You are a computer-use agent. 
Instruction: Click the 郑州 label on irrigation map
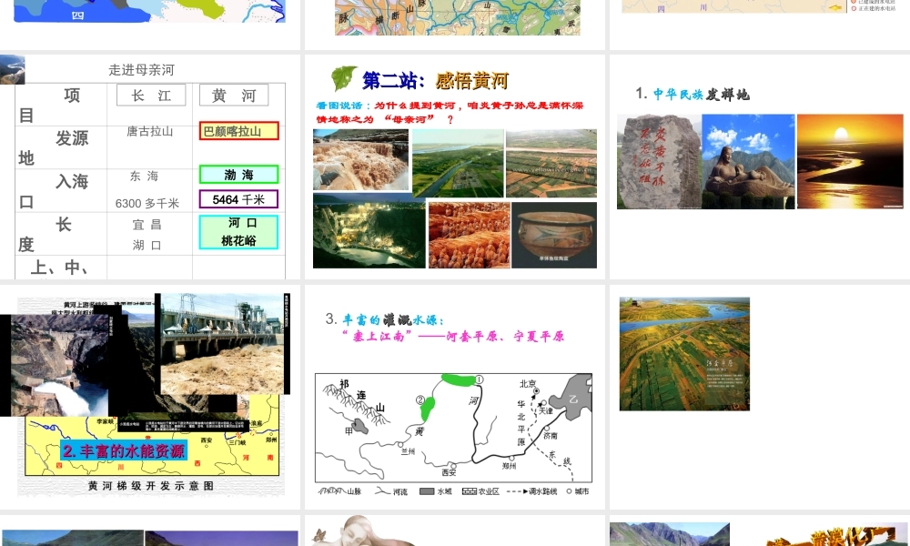[x=509, y=466]
